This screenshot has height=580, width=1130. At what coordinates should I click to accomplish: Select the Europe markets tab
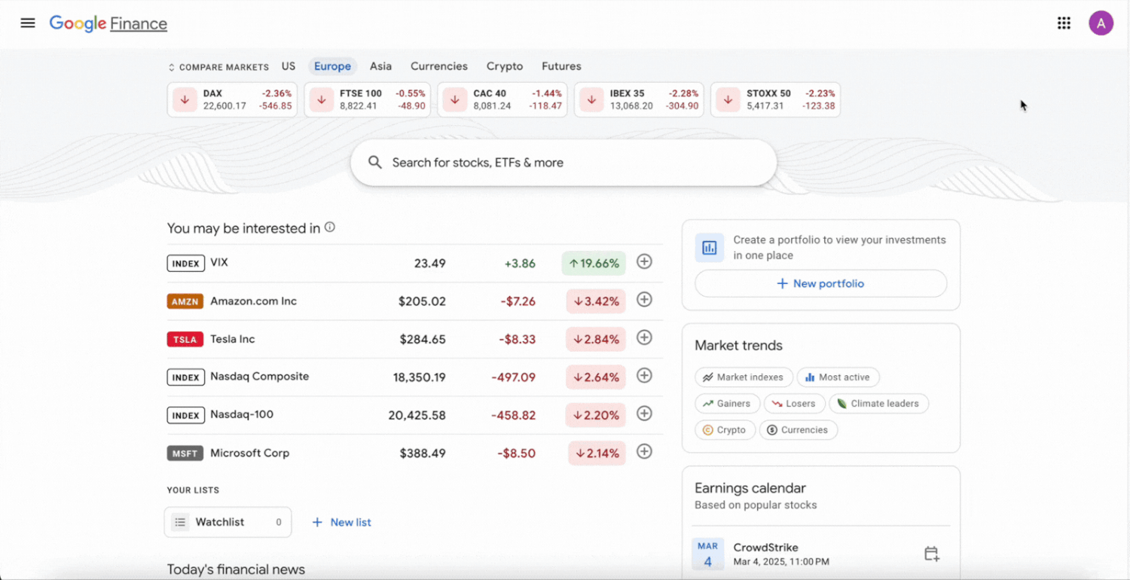[x=332, y=66]
